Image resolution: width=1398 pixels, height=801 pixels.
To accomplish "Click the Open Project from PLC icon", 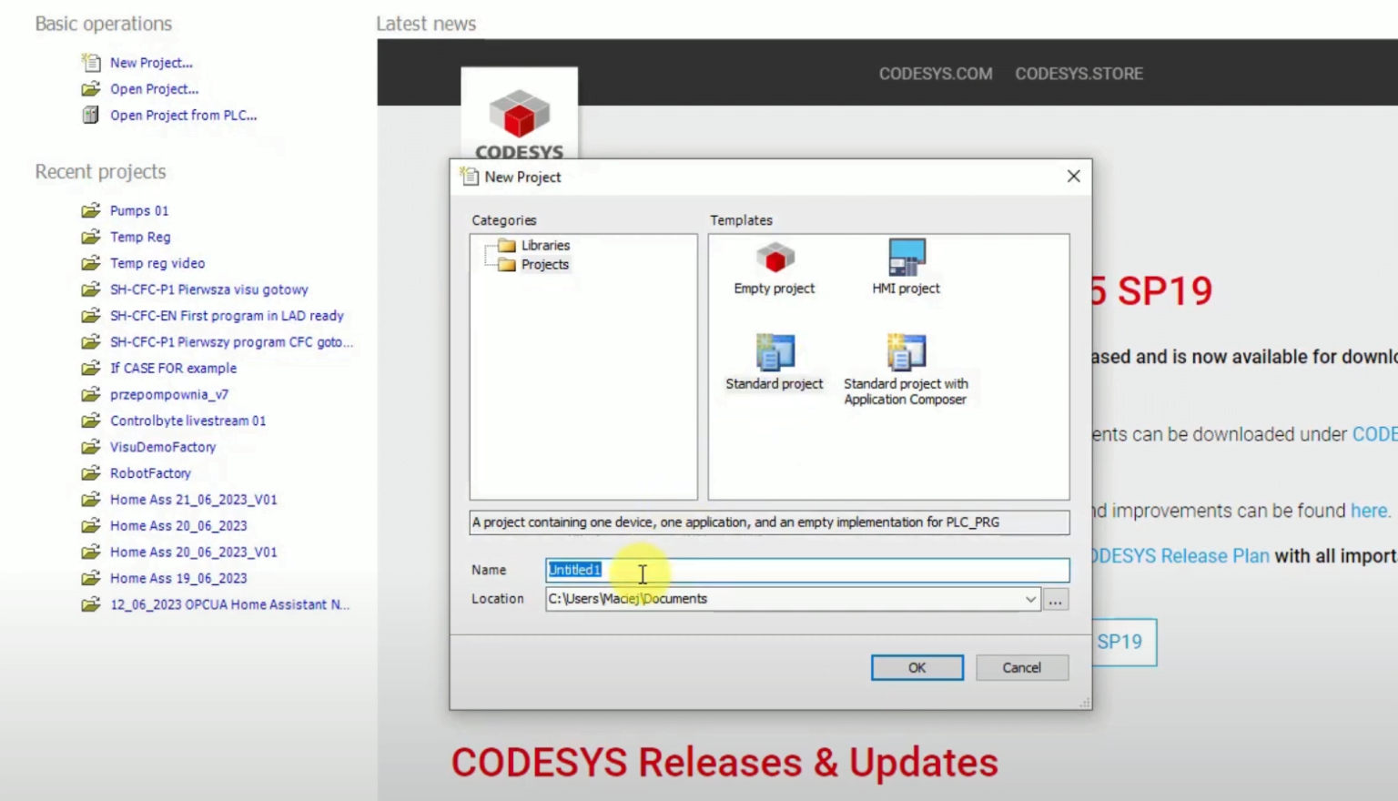I will pos(91,116).
